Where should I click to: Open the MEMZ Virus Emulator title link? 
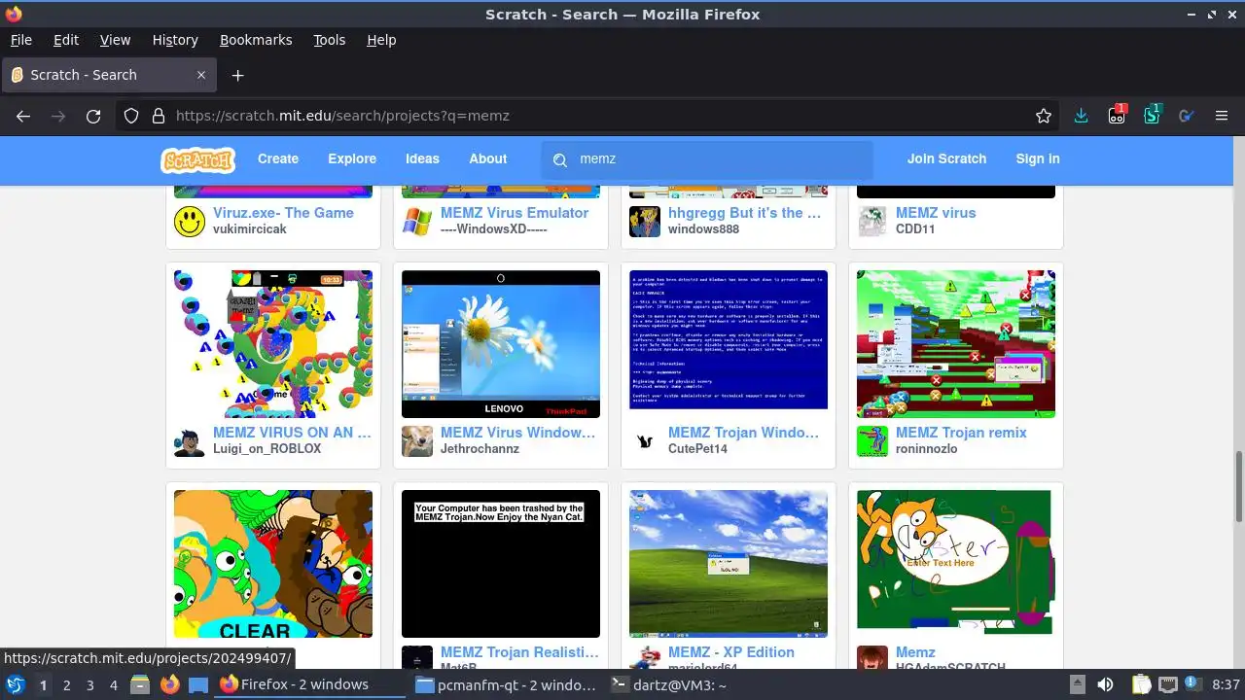point(515,213)
